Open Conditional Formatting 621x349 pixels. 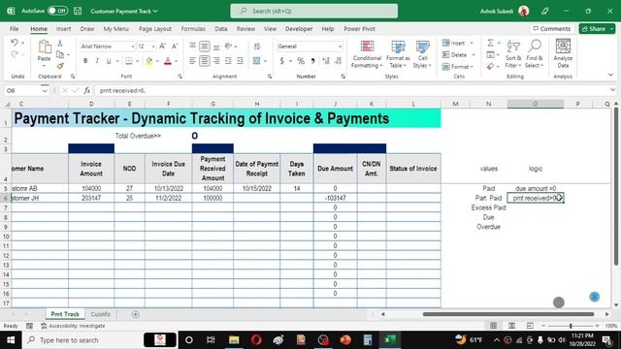tap(367, 54)
